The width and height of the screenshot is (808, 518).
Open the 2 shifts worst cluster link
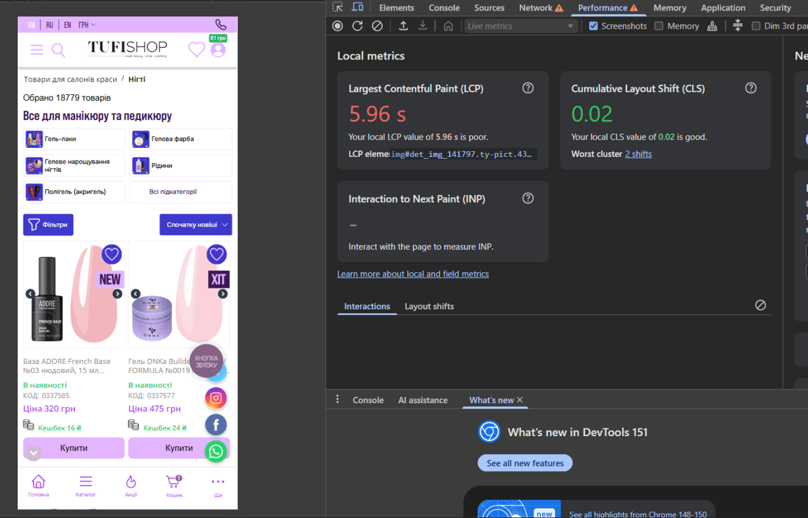point(639,154)
